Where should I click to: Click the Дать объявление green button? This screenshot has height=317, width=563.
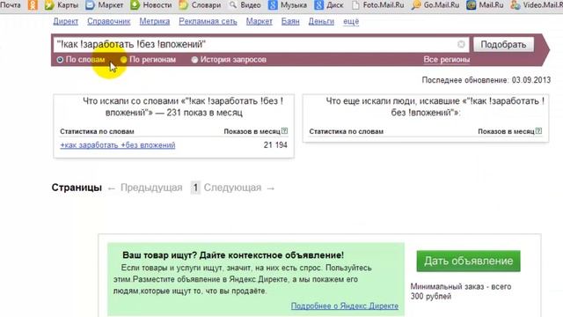click(x=468, y=261)
